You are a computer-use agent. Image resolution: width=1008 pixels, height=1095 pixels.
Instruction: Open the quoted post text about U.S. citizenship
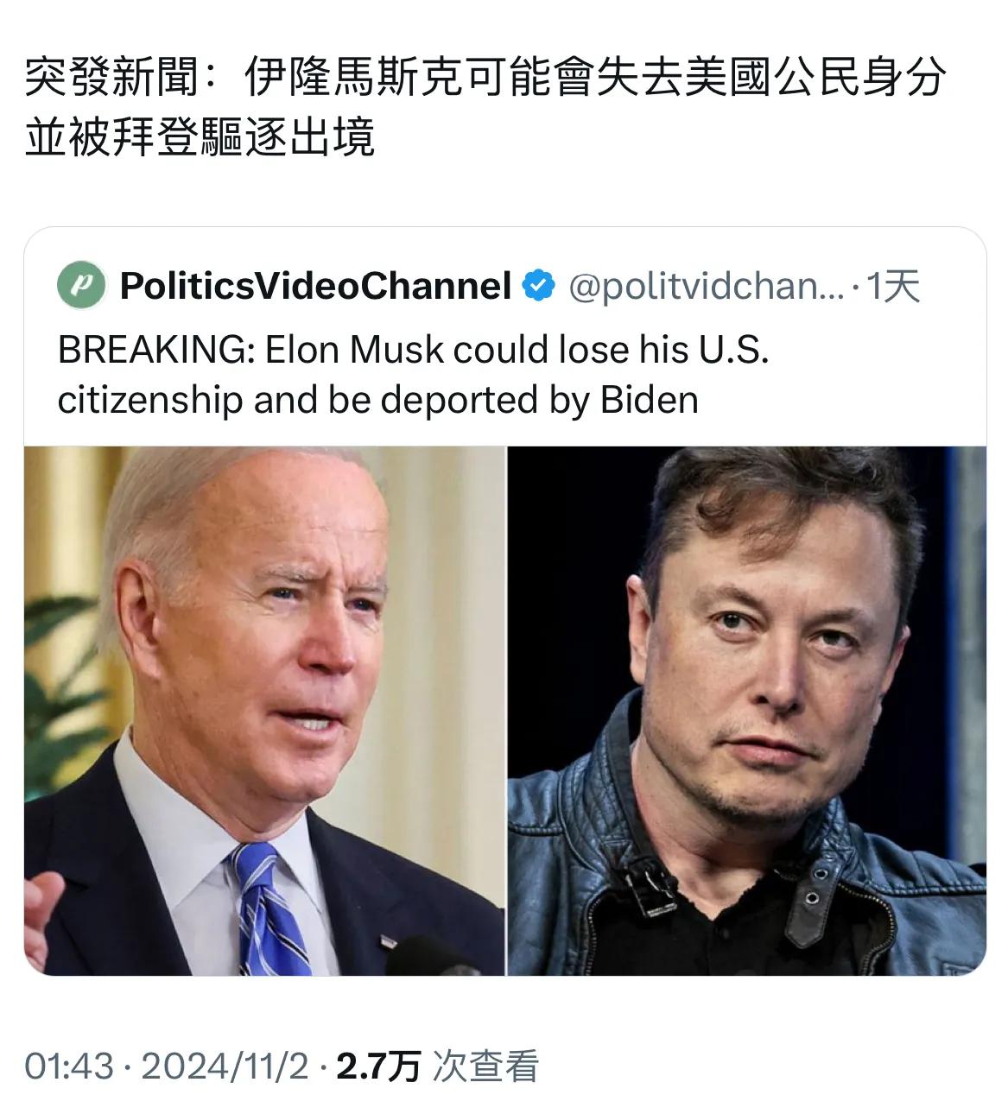[x=413, y=375]
